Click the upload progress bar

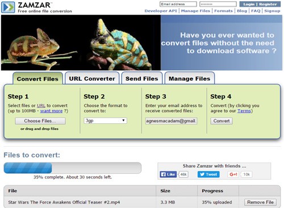tap(73, 168)
